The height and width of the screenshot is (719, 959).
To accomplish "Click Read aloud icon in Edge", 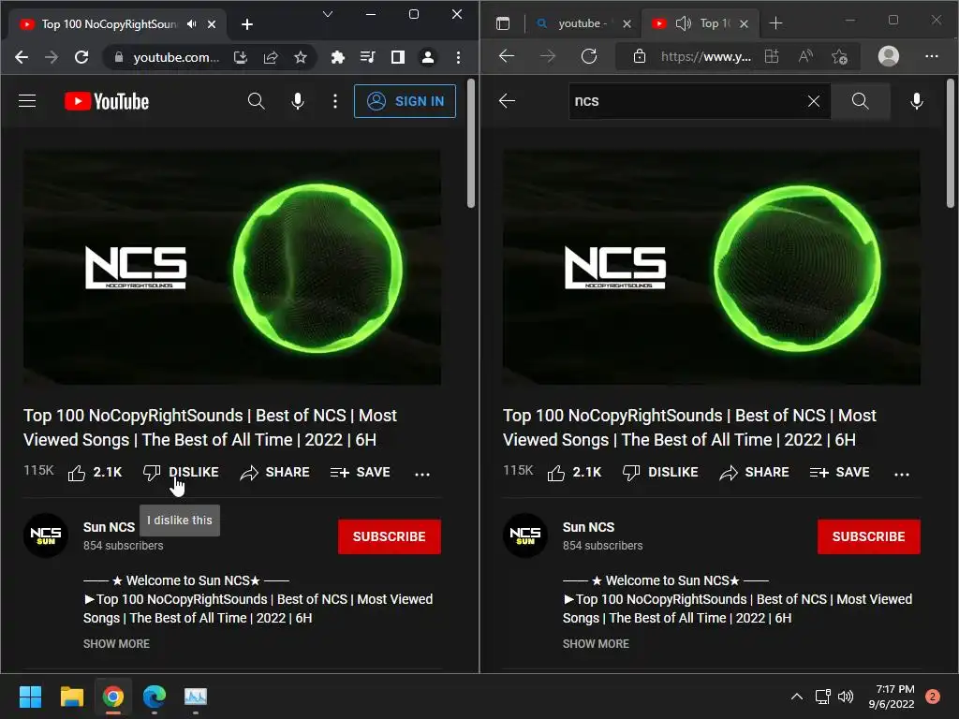I will (x=805, y=57).
